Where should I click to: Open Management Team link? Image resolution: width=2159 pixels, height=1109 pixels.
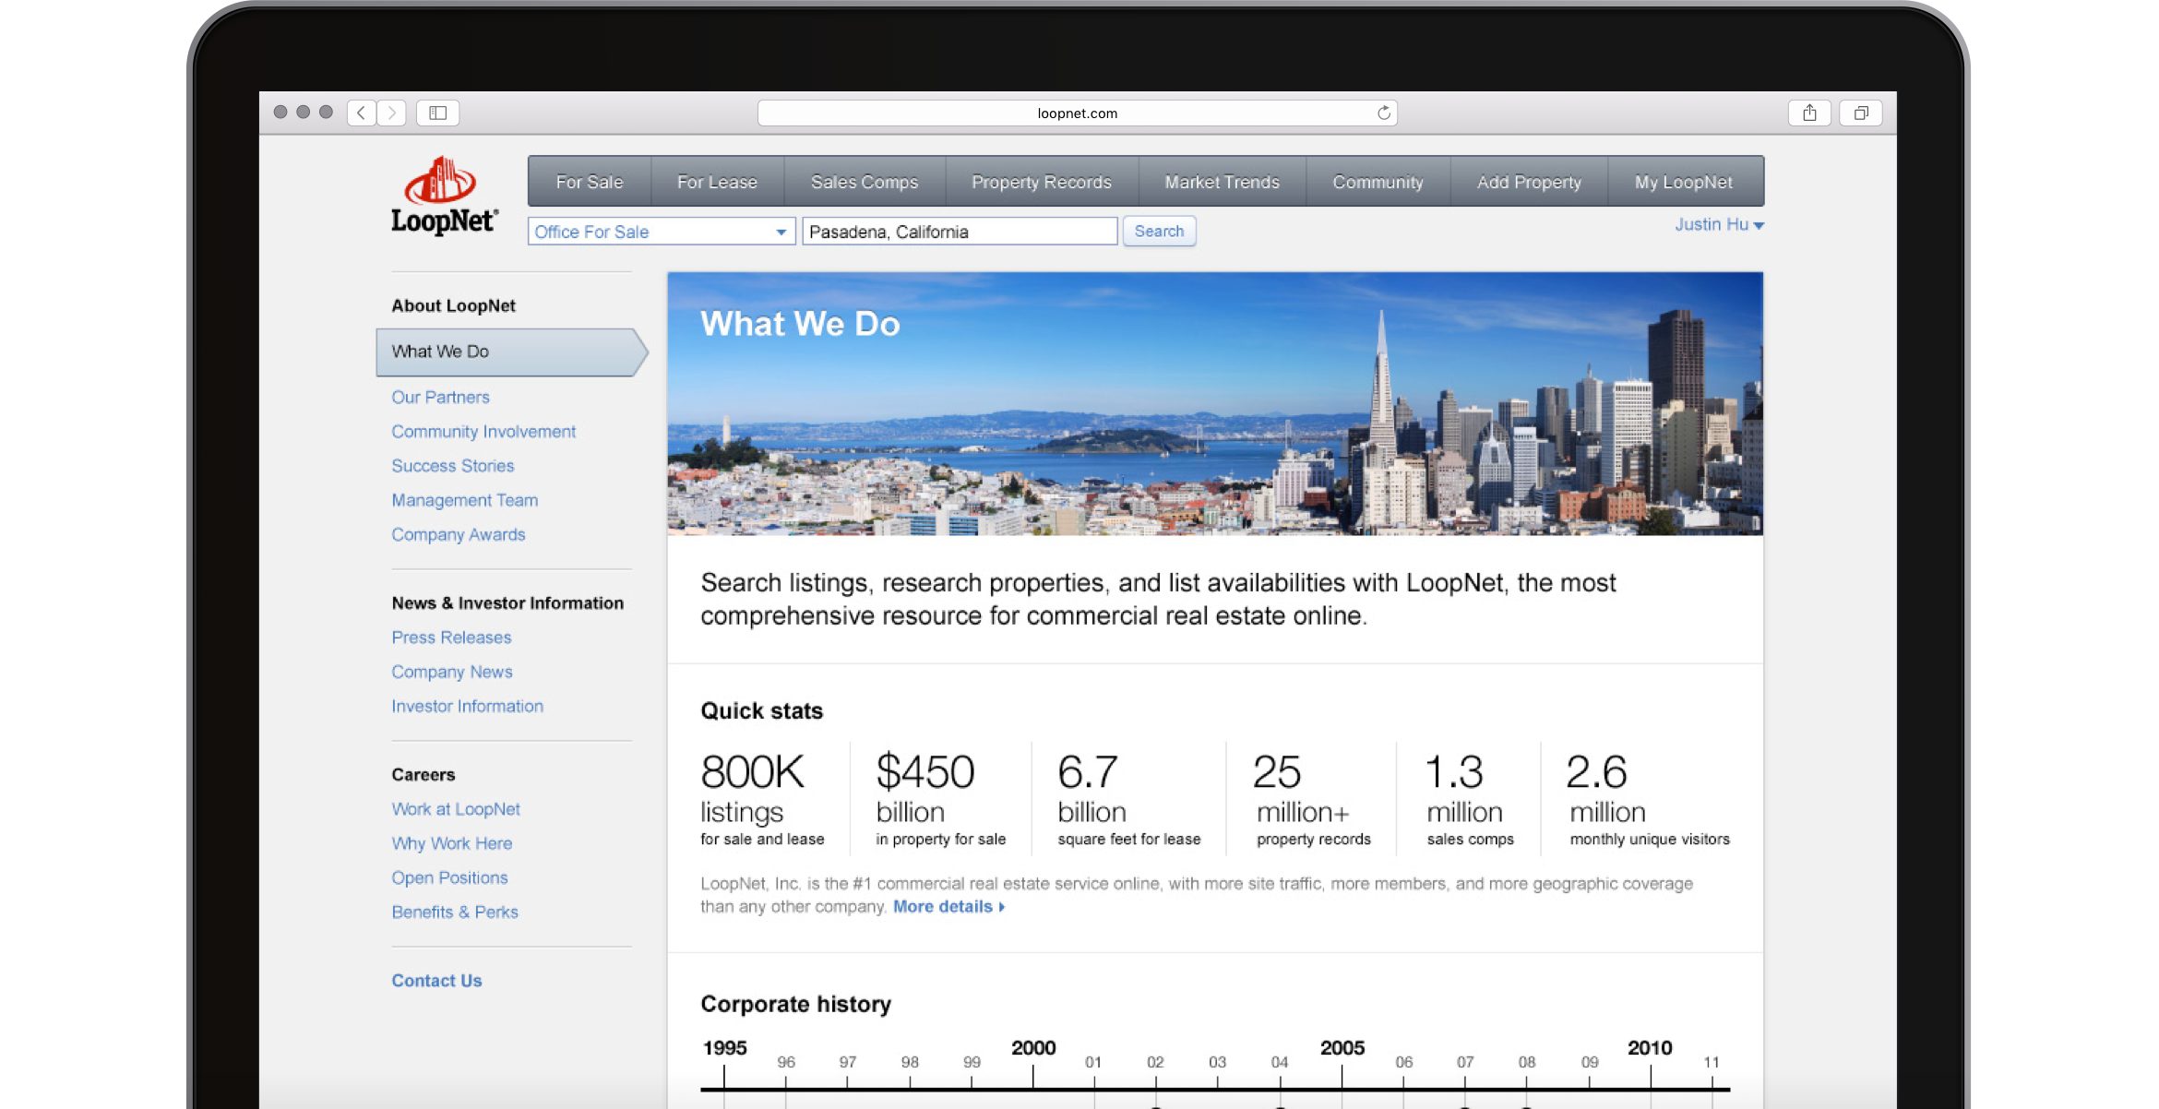(x=464, y=499)
